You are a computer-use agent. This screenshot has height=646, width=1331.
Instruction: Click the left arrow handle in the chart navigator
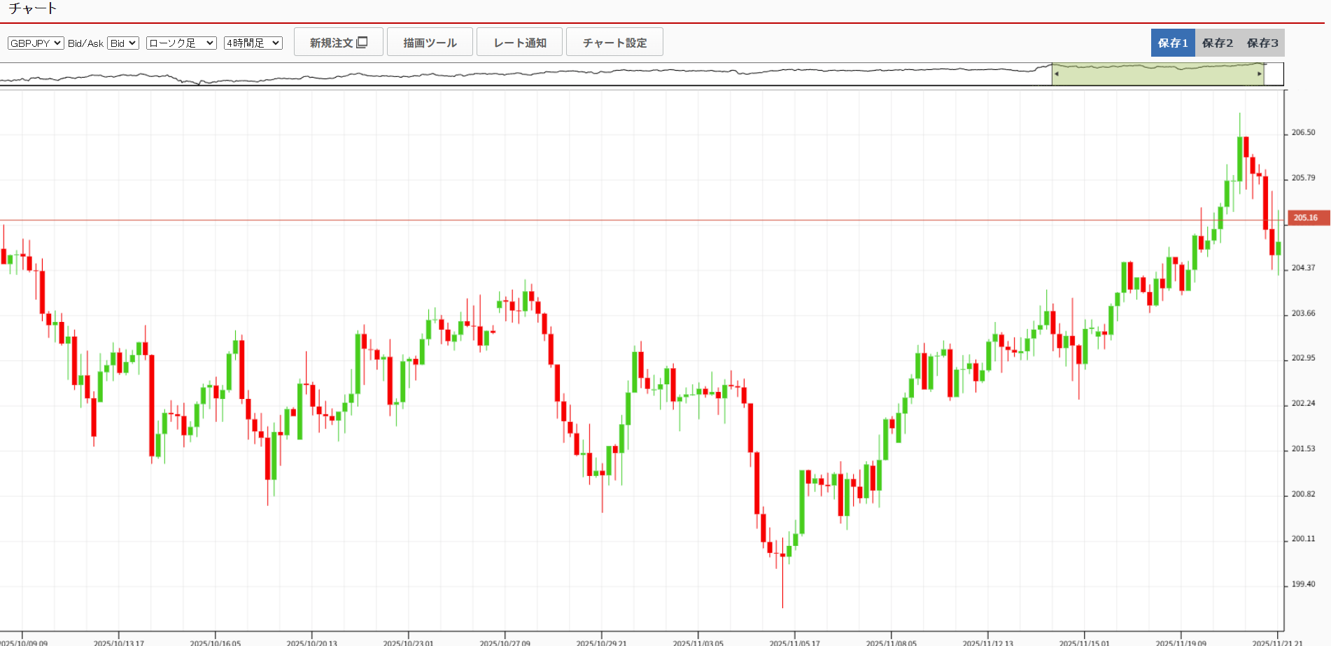tap(1056, 73)
